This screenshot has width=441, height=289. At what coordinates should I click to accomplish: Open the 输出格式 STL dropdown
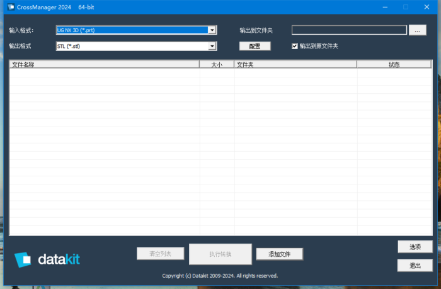(x=137, y=46)
